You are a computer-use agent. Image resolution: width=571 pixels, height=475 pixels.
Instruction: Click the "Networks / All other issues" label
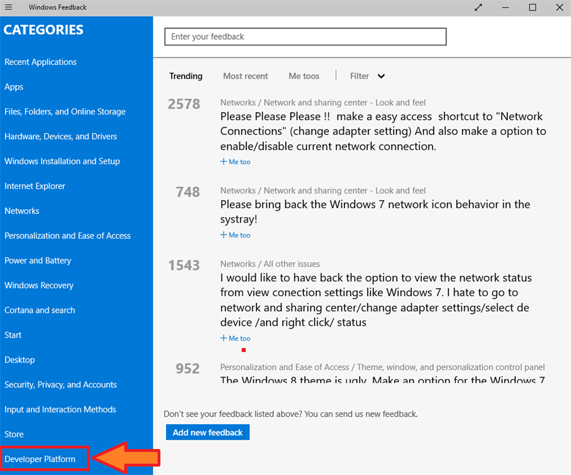(270, 264)
